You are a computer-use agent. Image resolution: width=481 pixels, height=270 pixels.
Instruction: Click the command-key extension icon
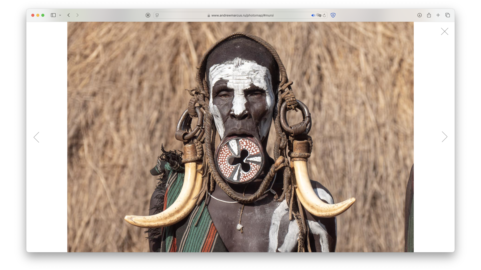click(x=148, y=15)
